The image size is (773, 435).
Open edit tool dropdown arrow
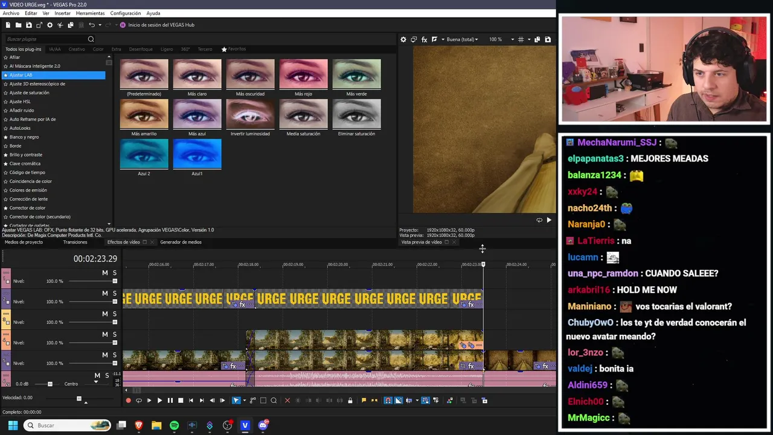243,401
